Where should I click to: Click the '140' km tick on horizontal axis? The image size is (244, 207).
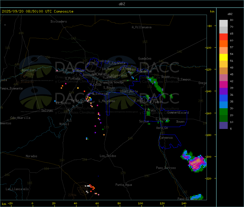(x=184, y=203)
